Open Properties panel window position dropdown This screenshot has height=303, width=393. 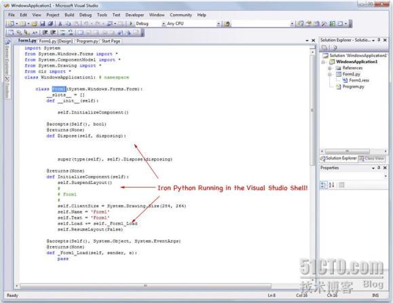pyautogui.click(x=373, y=168)
